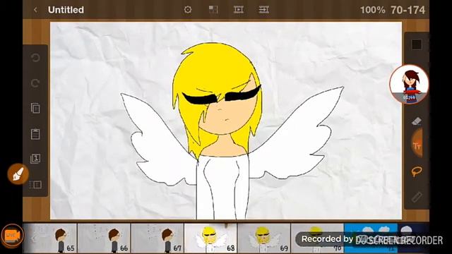The width and height of the screenshot is (452, 254).
Task: Select the lasso tool
Action: point(417,171)
